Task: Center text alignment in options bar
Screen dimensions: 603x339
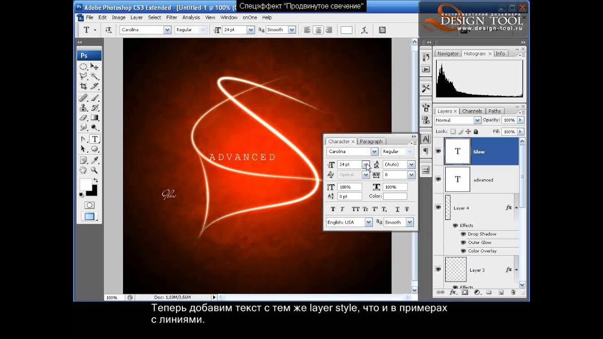Action: 318,30
